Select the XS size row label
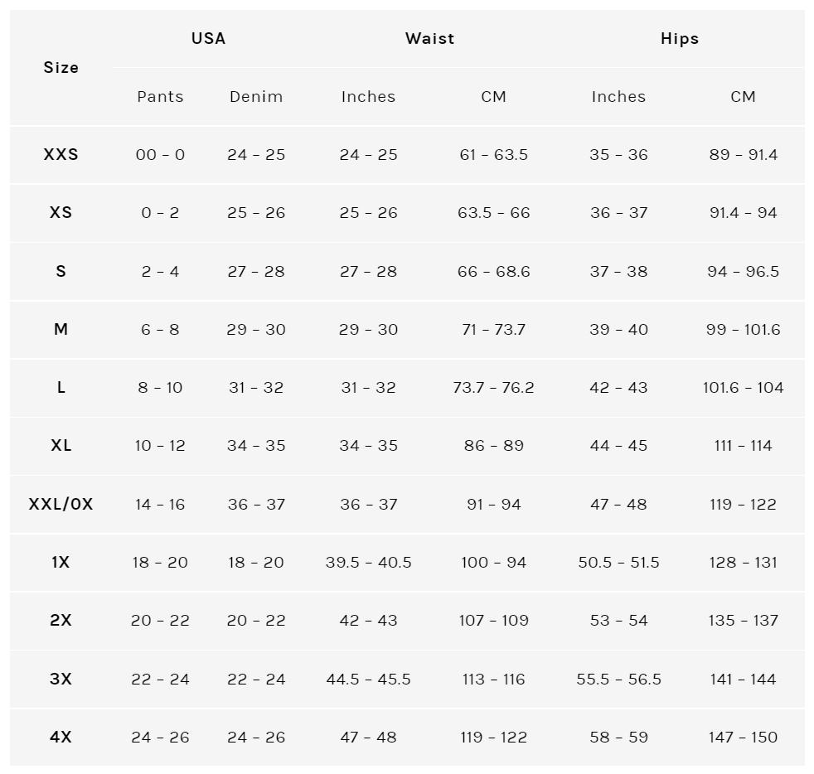The width and height of the screenshot is (814, 774). tap(61, 213)
